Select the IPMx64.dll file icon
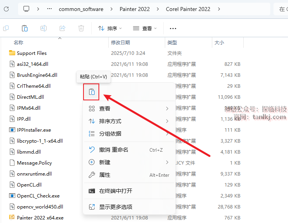The image size is (288, 223). (x=12, y=108)
